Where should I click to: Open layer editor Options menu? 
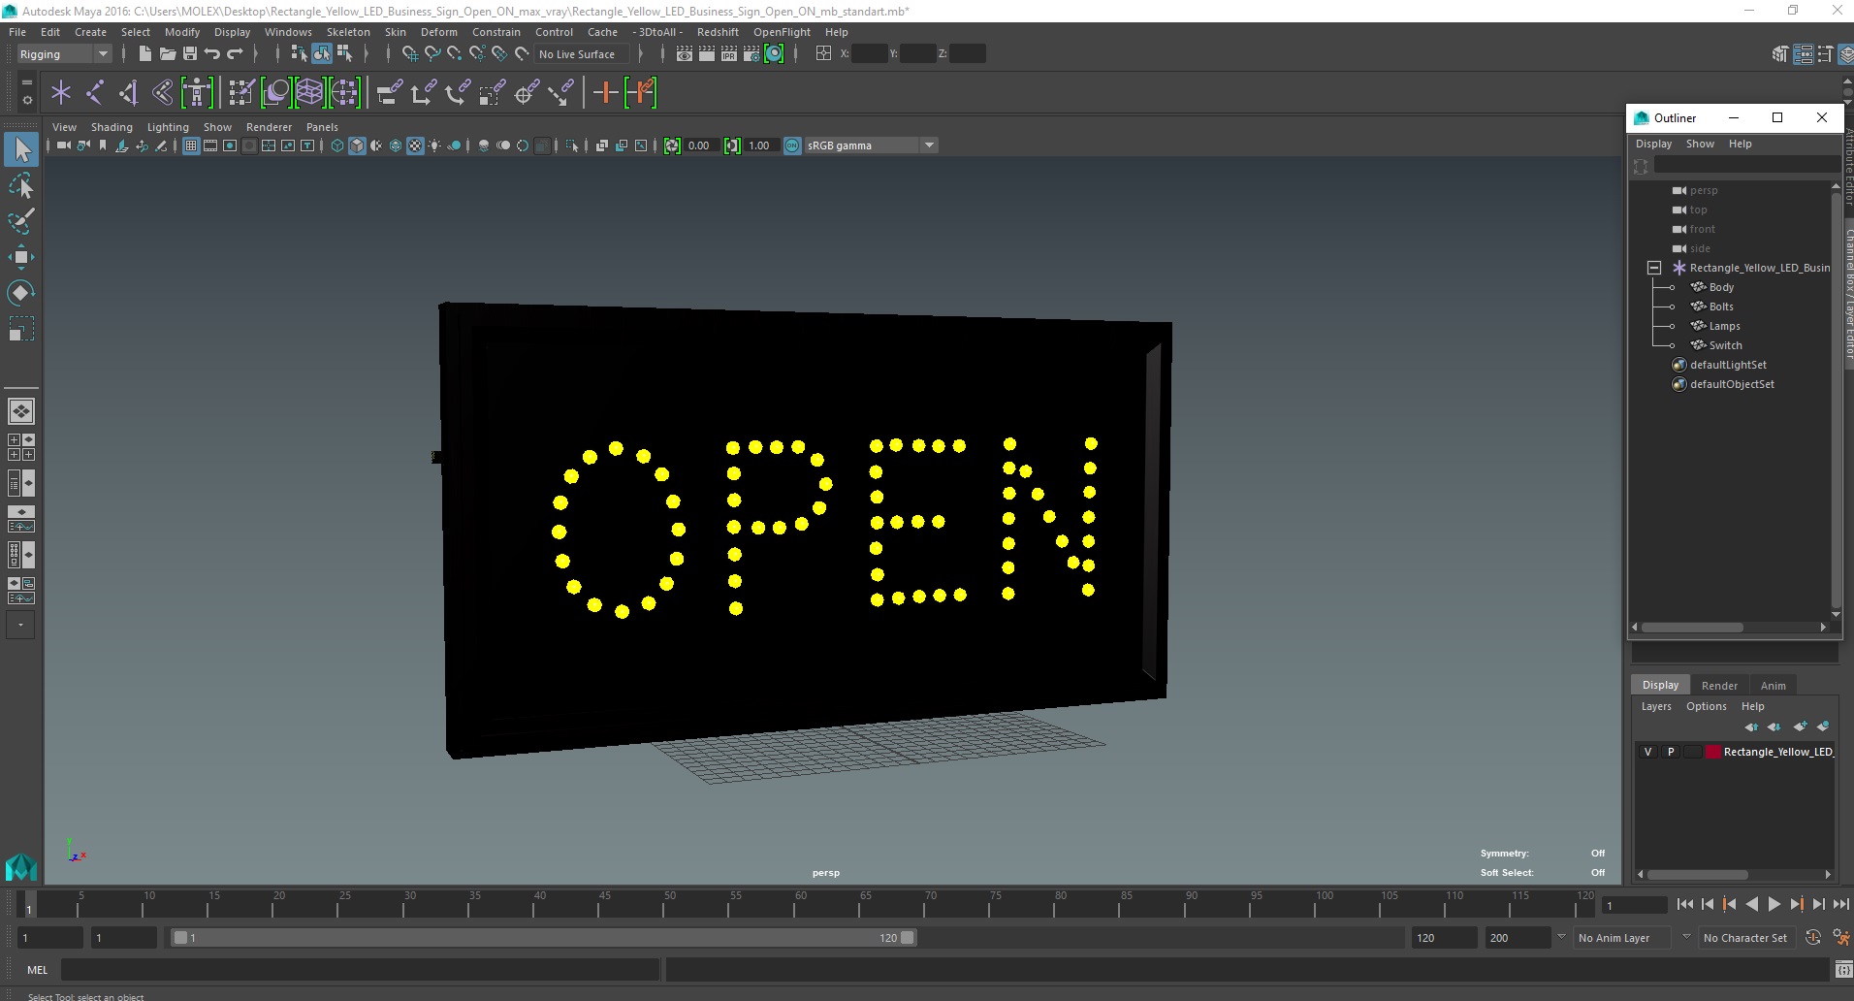[x=1706, y=706]
